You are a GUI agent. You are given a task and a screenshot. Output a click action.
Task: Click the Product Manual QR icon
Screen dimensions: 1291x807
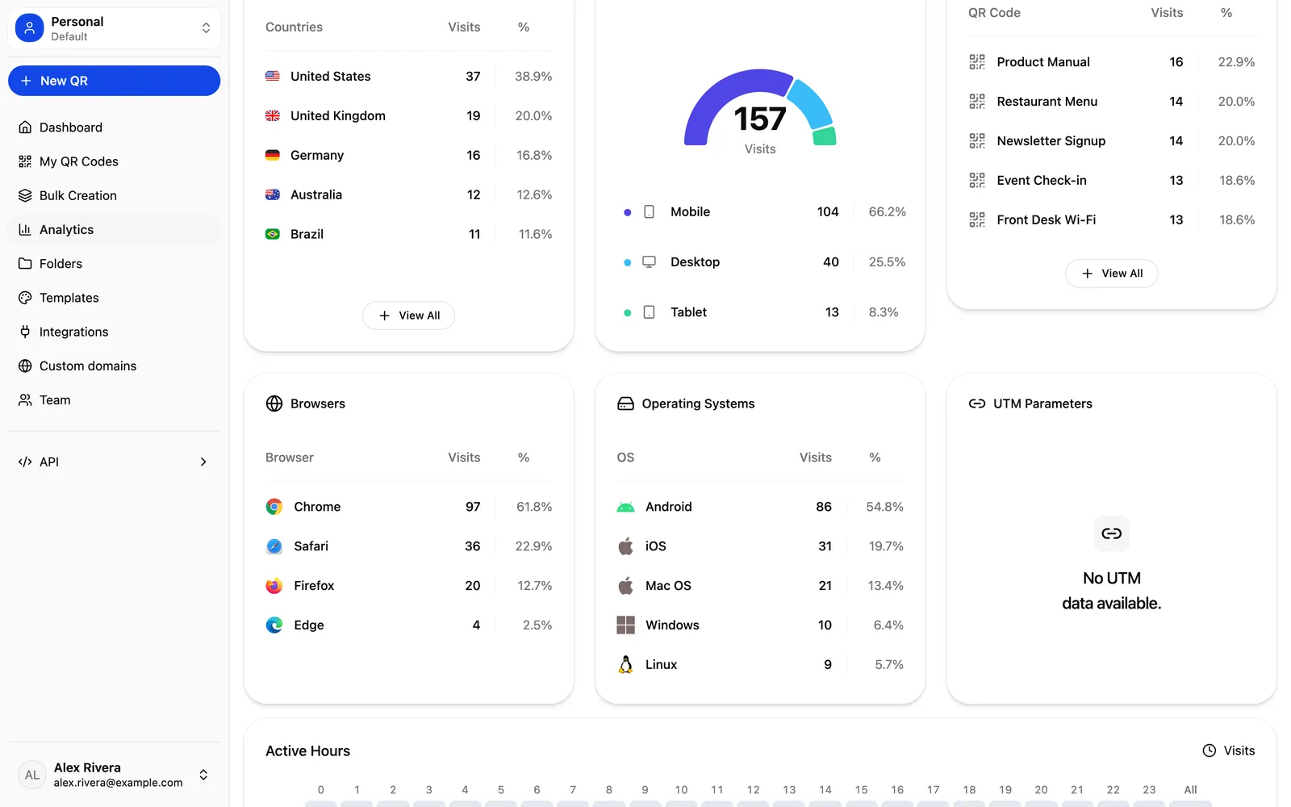click(977, 61)
